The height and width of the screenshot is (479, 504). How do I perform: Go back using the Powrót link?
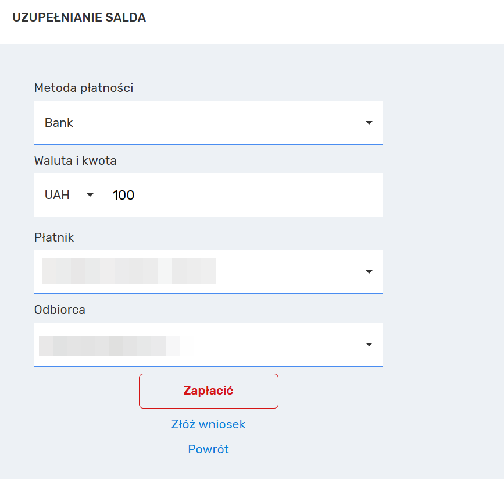[x=208, y=449]
